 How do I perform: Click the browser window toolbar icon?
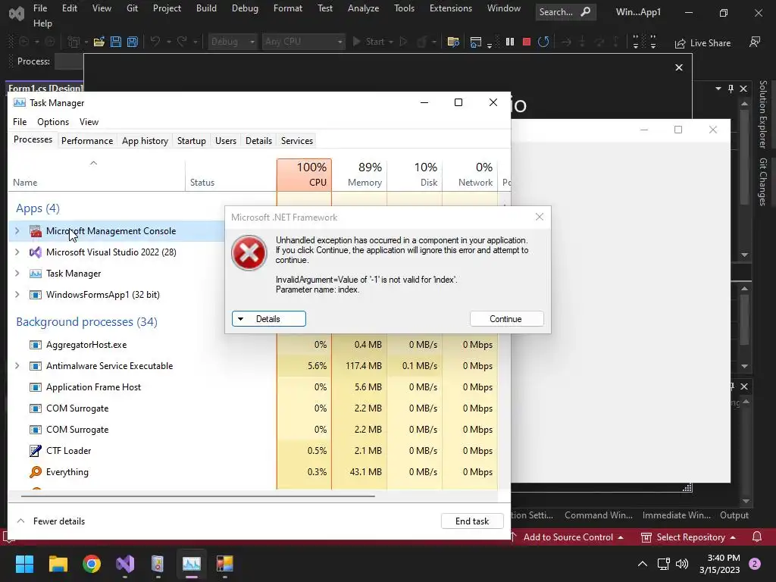pyautogui.click(x=476, y=42)
